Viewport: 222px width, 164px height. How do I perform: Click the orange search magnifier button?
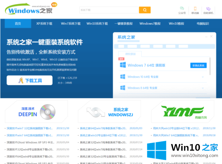145,10
